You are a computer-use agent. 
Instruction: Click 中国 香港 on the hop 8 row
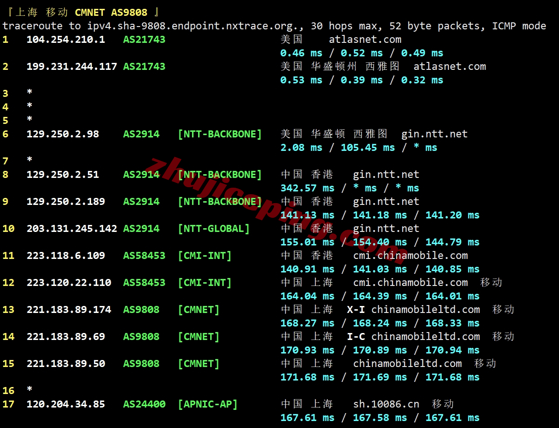307,175
